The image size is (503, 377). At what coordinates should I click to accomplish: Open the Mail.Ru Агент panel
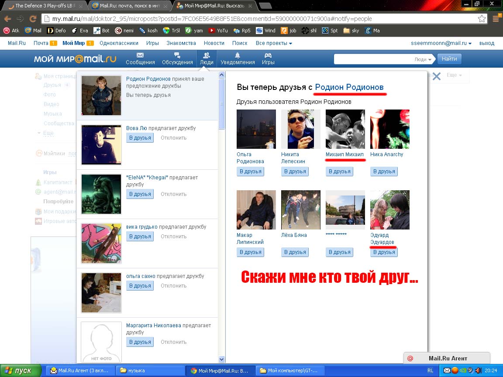coord(447,358)
